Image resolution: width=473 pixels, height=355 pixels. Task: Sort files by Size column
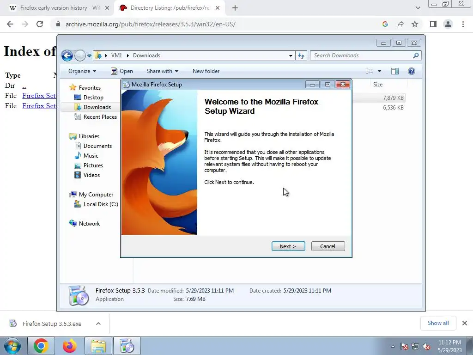378,85
